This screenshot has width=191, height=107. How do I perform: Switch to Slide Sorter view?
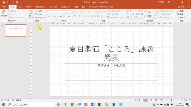151,100
